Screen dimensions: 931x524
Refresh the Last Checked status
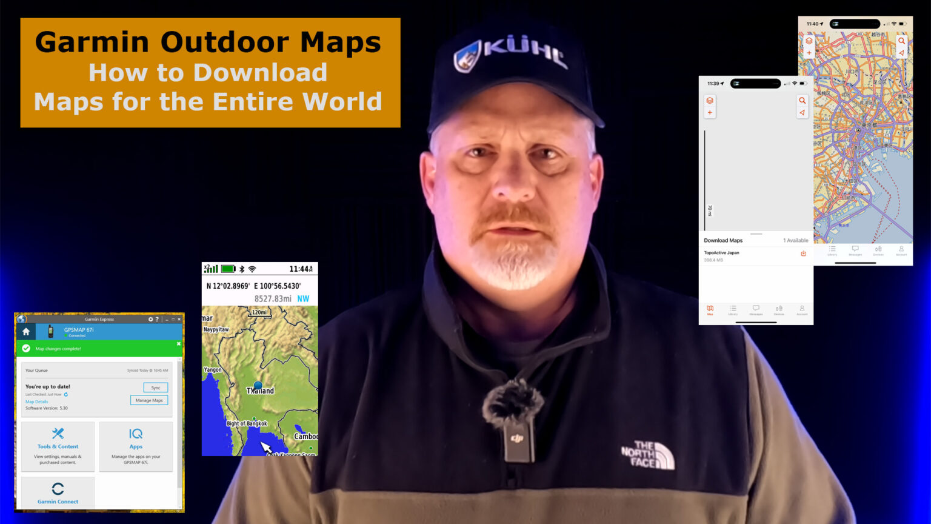(x=66, y=394)
